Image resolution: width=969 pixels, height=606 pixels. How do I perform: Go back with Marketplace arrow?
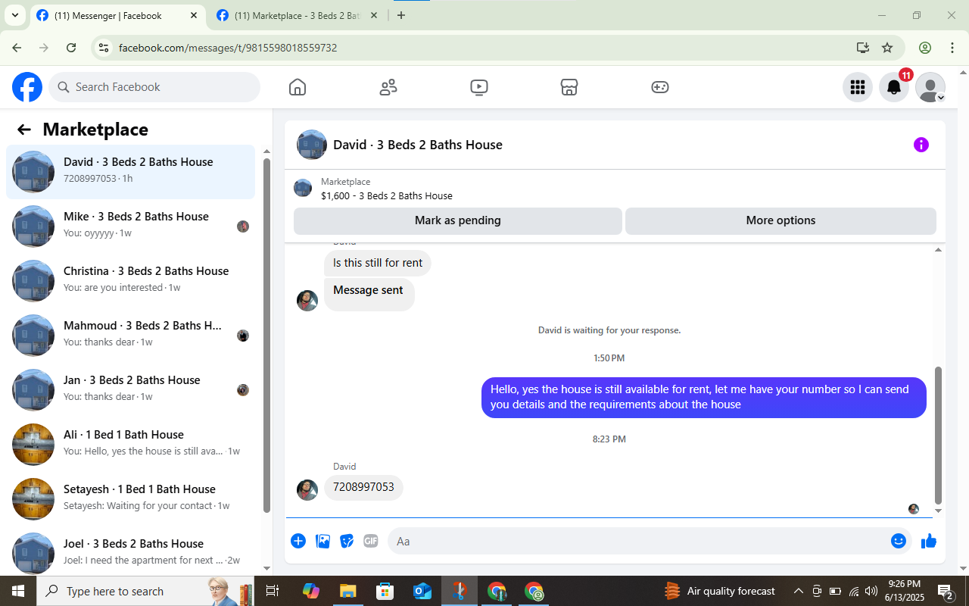click(24, 130)
